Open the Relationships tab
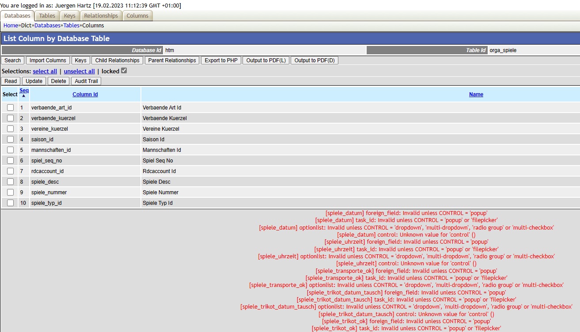The width and height of the screenshot is (580, 332). click(101, 15)
